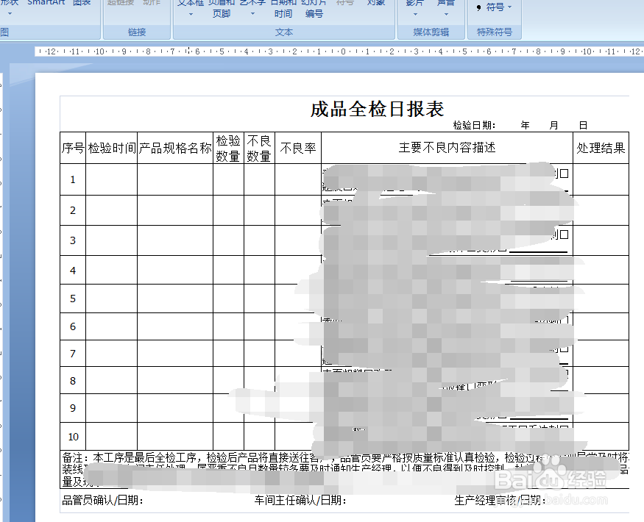This screenshot has height=522, width=644.
Task: Click the first 序号 table cell
Action: tap(72, 146)
